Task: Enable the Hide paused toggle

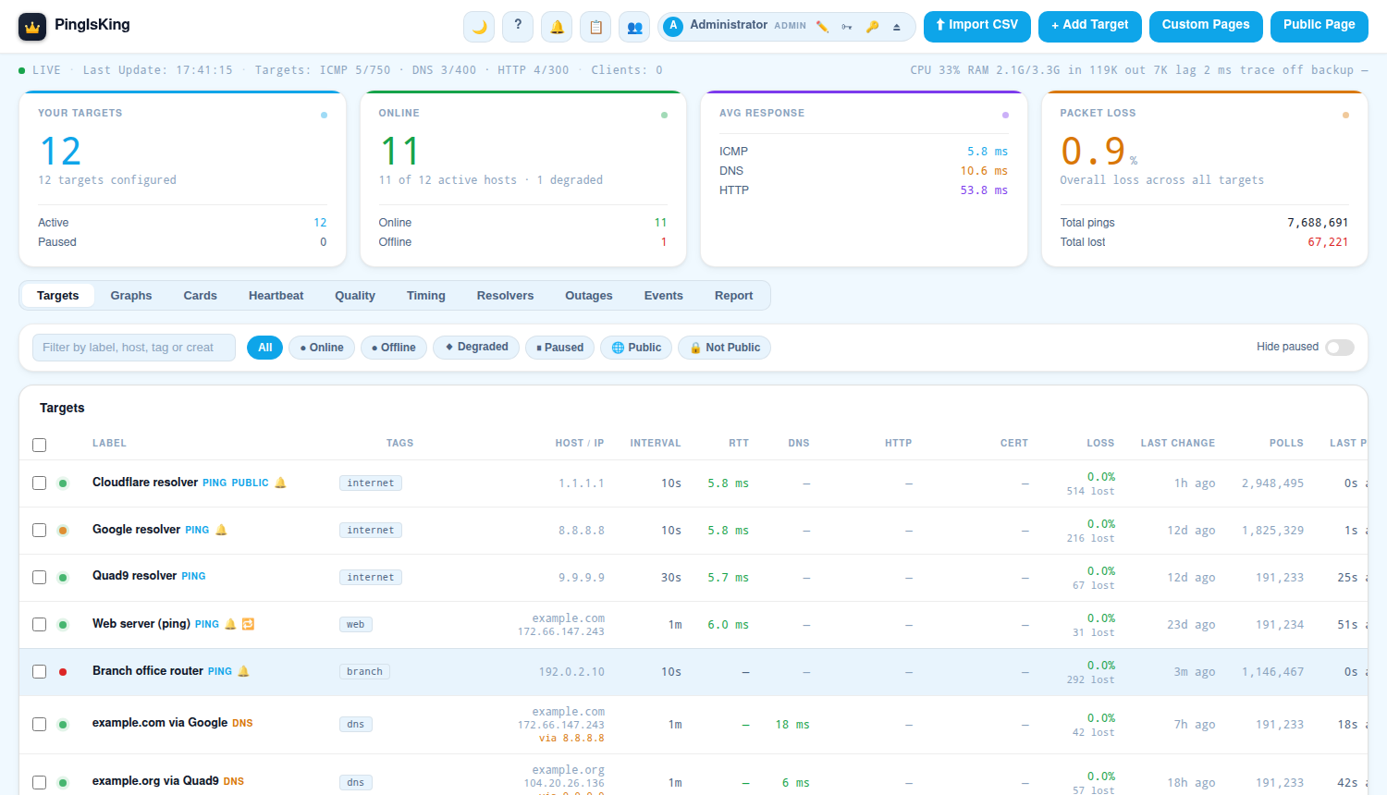Action: (x=1340, y=348)
